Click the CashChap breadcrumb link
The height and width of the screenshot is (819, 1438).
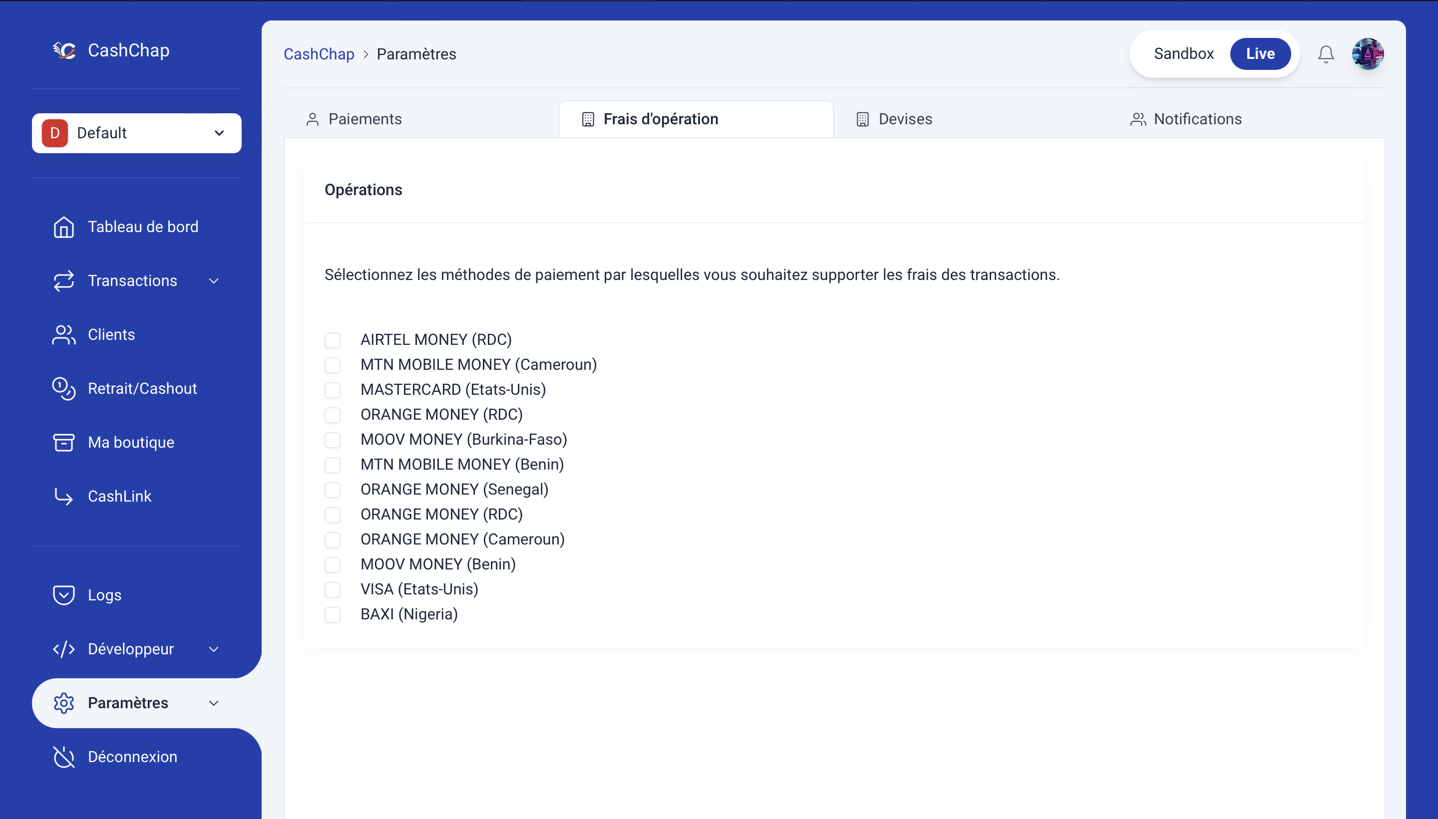coord(319,54)
